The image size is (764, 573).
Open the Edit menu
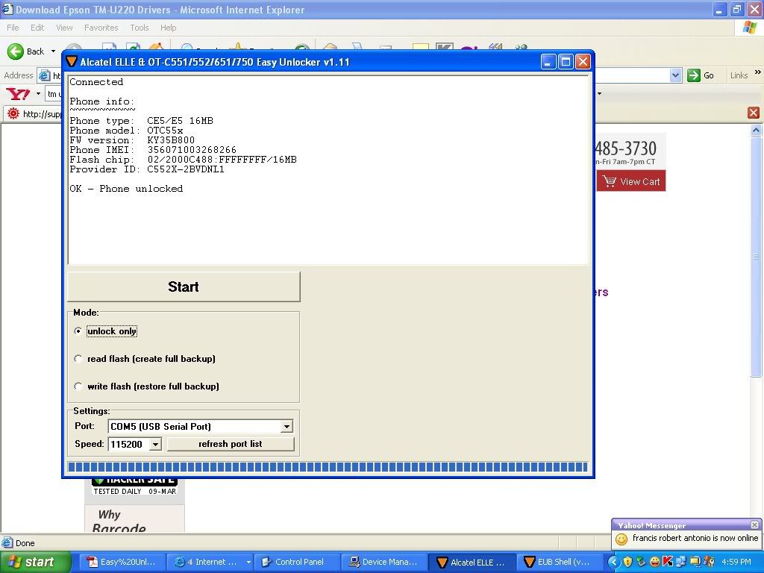click(x=37, y=28)
